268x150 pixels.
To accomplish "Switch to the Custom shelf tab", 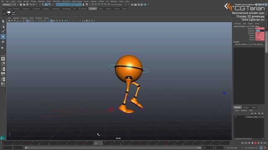I will click(93, 9).
